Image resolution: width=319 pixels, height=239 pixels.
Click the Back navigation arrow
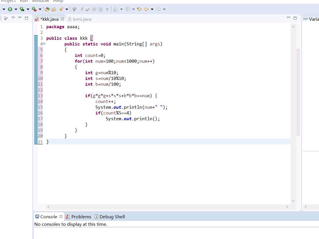pos(146,9)
